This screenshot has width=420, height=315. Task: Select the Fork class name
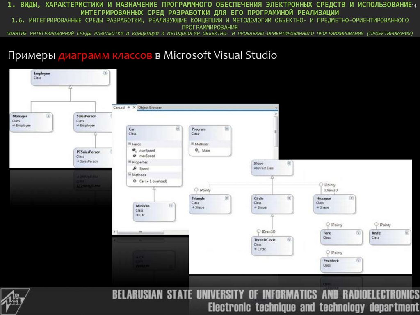coord(327,233)
